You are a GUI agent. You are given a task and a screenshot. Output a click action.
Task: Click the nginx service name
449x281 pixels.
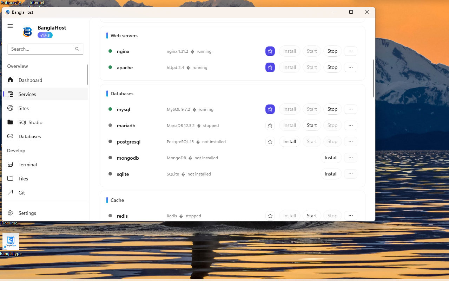pos(123,51)
